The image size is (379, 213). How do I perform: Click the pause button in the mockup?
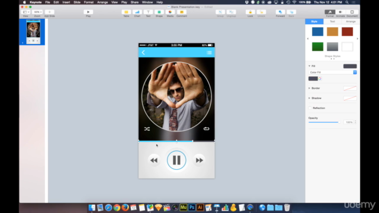(x=176, y=160)
